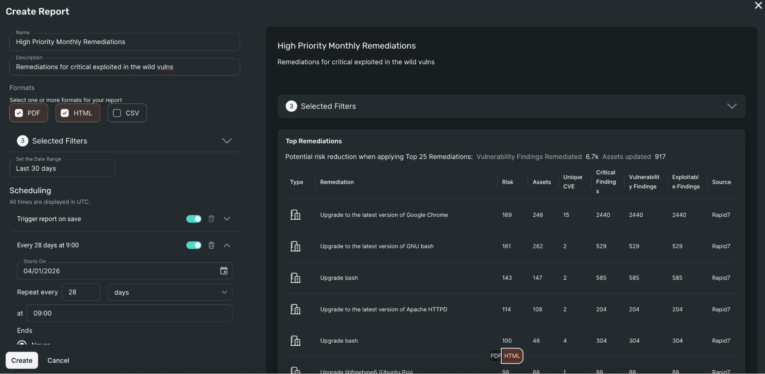765x374 pixels.
Task: Click the asset icon beside Google Chrome remediation
Action: point(295,215)
